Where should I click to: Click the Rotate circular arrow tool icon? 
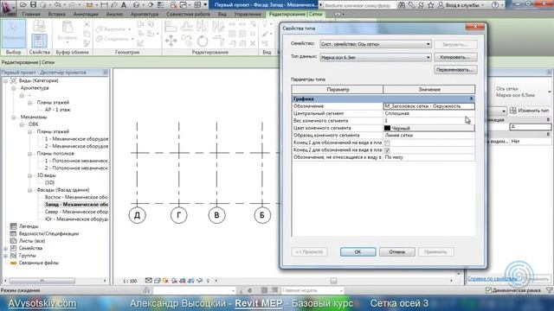(x=203, y=41)
